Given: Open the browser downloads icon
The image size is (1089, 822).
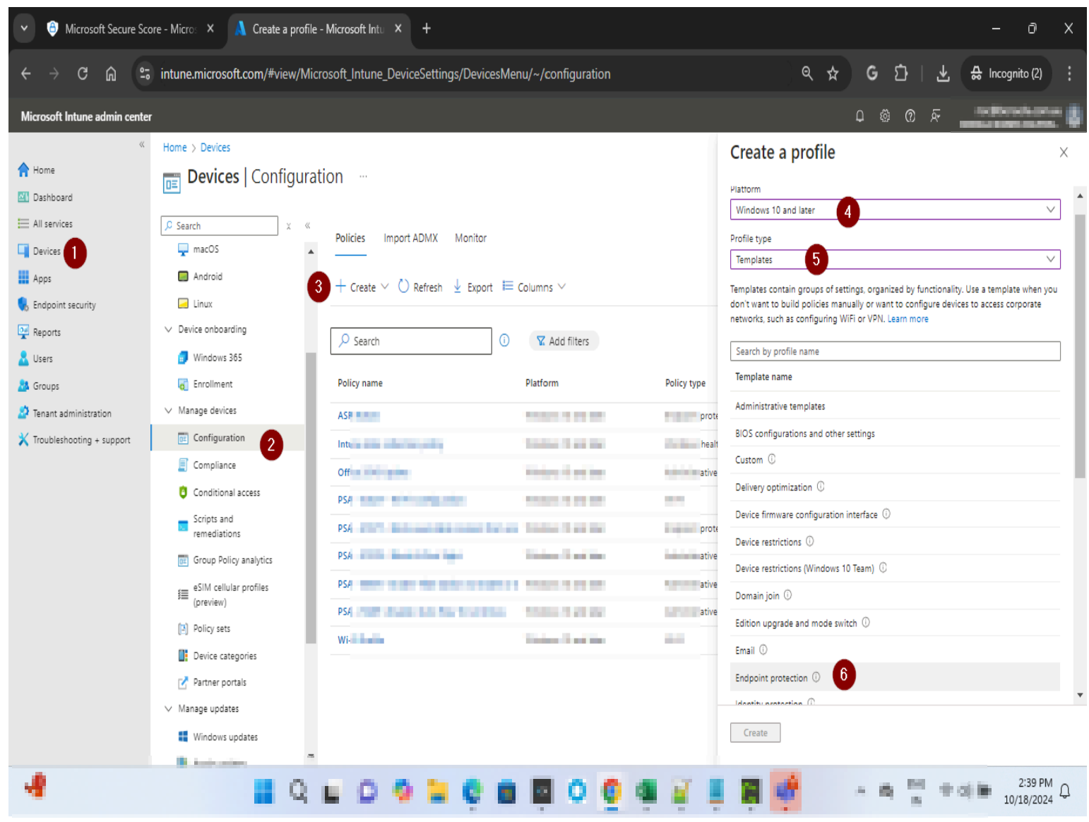Looking at the screenshot, I should (x=943, y=73).
